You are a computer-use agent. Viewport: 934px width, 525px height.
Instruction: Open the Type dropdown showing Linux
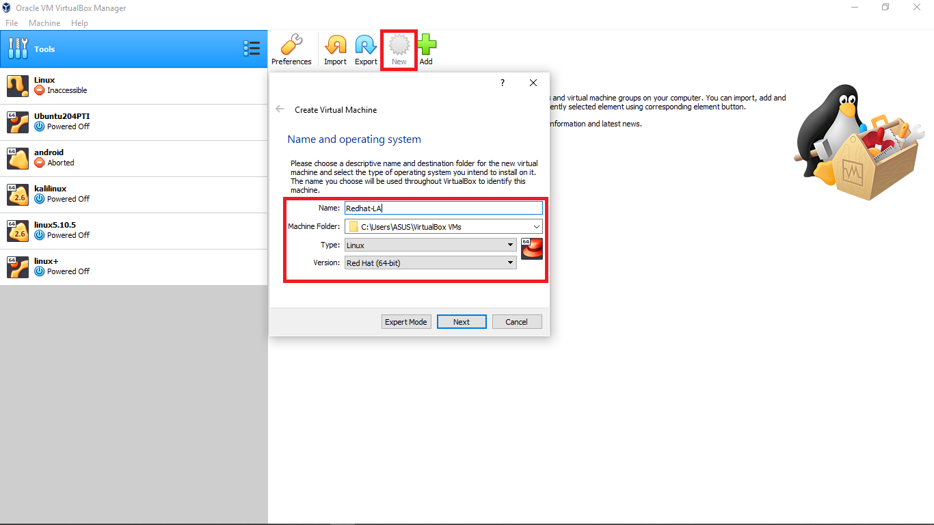pyautogui.click(x=431, y=245)
